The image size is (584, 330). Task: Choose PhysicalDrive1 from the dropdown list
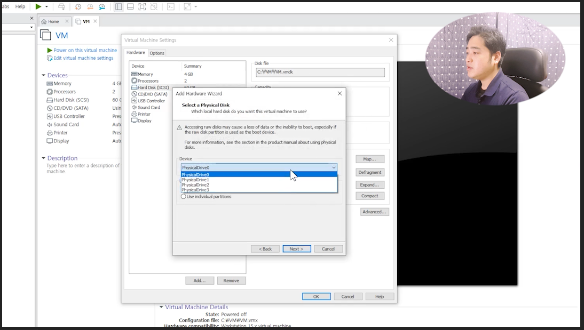point(259,180)
